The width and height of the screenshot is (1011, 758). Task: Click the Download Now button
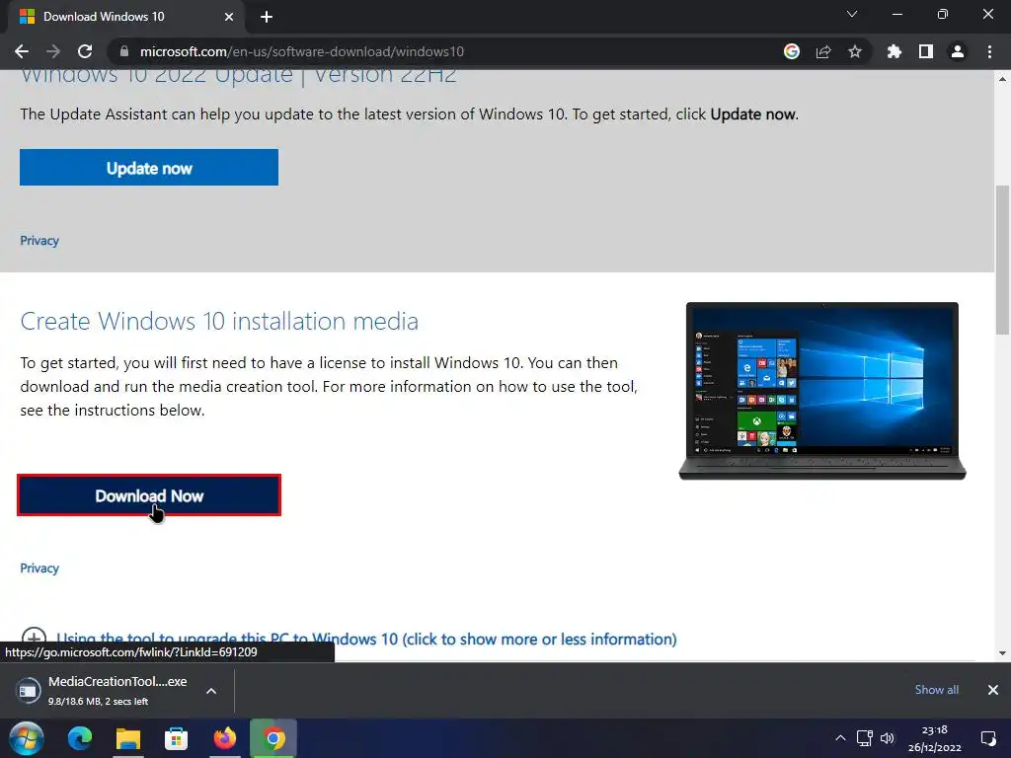(149, 495)
